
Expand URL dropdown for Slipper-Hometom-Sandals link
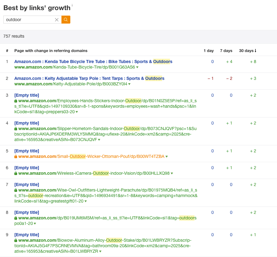[x=99, y=140]
